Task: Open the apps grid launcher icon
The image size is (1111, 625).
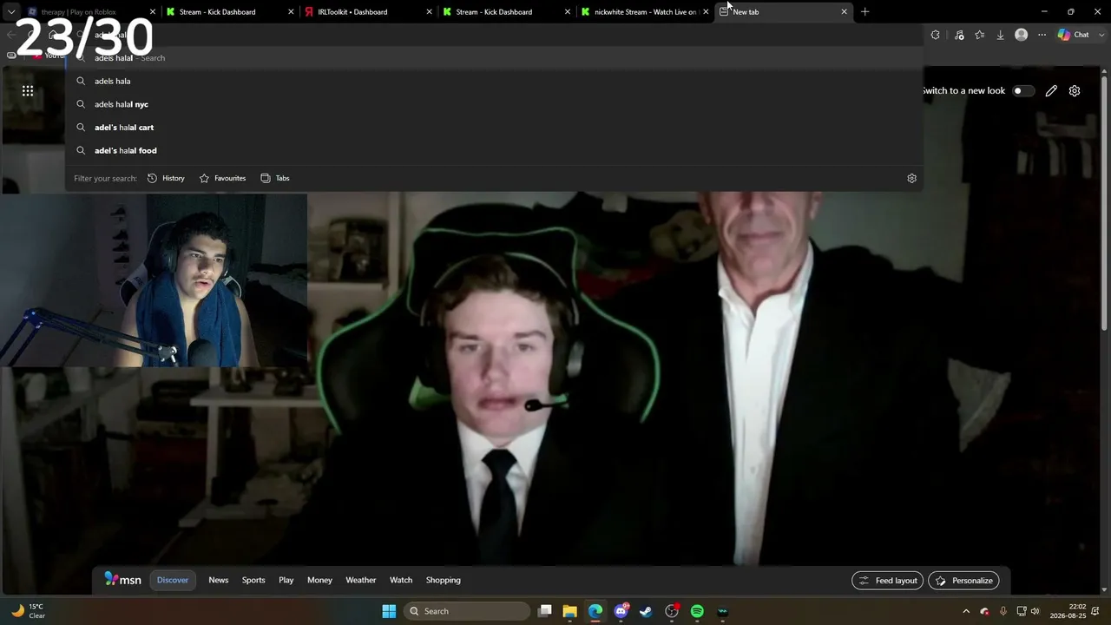Action: 28,90
